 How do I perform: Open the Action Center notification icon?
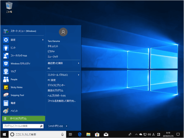pos(178,134)
